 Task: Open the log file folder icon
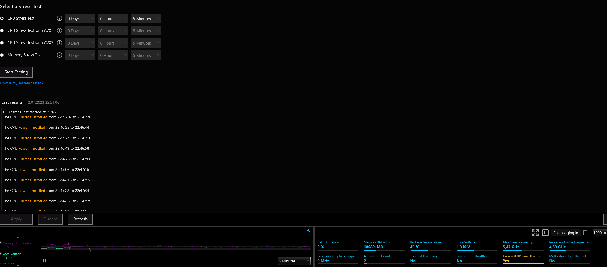(x=587, y=233)
